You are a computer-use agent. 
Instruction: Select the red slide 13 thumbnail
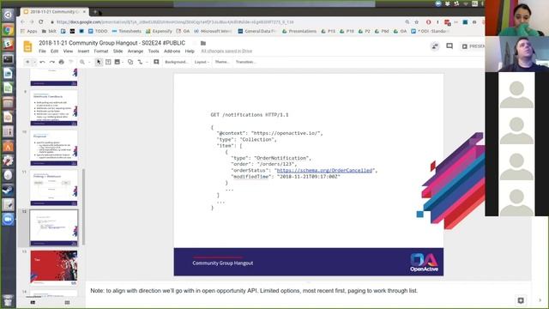click(x=53, y=267)
